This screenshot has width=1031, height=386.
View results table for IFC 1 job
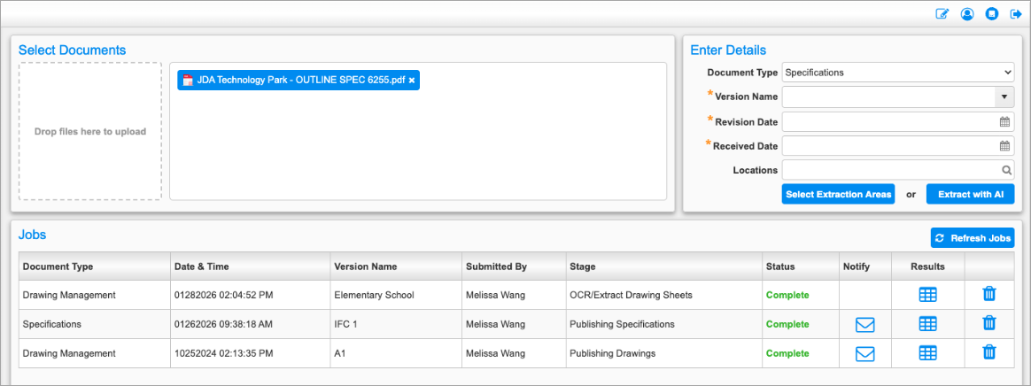(x=927, y=323)
